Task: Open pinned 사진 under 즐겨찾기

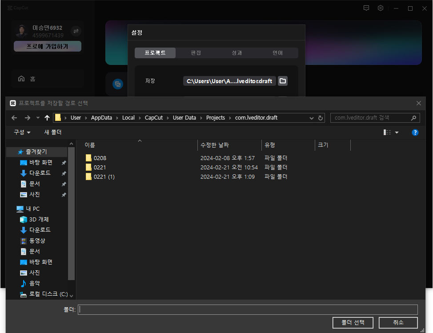Action: coord(35,195)
